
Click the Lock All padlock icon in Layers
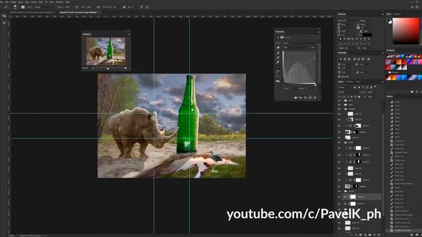point(359,97)
